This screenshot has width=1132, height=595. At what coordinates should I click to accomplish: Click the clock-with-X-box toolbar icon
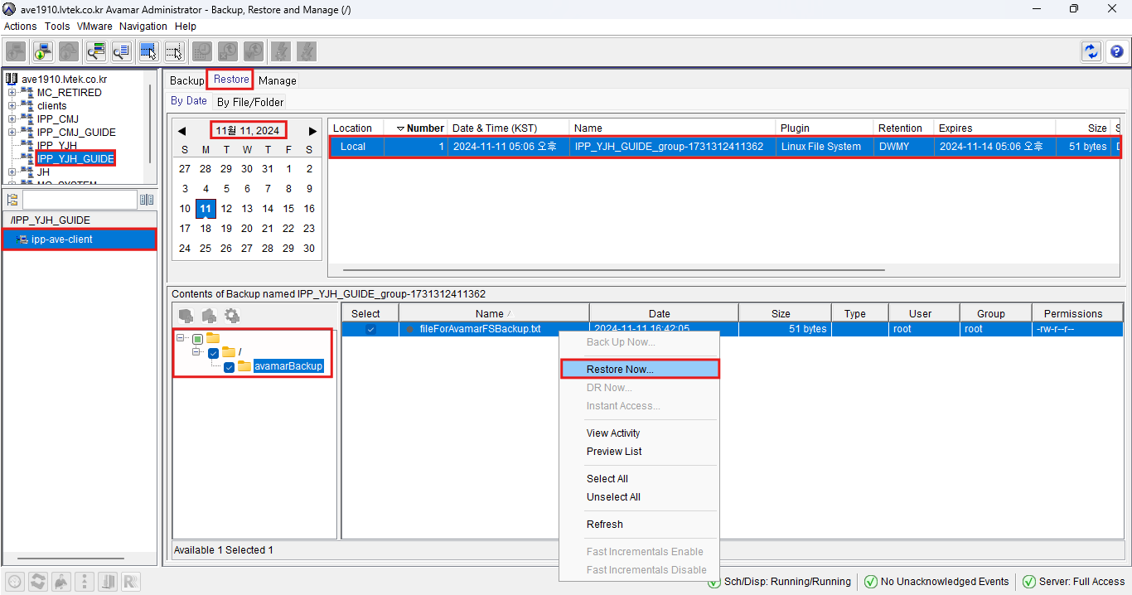227,51
